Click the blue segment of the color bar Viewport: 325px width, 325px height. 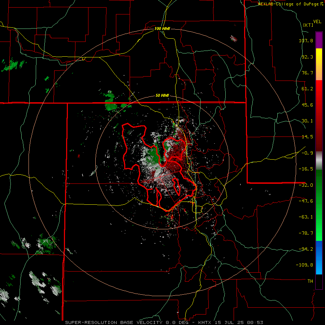point(319,257)
